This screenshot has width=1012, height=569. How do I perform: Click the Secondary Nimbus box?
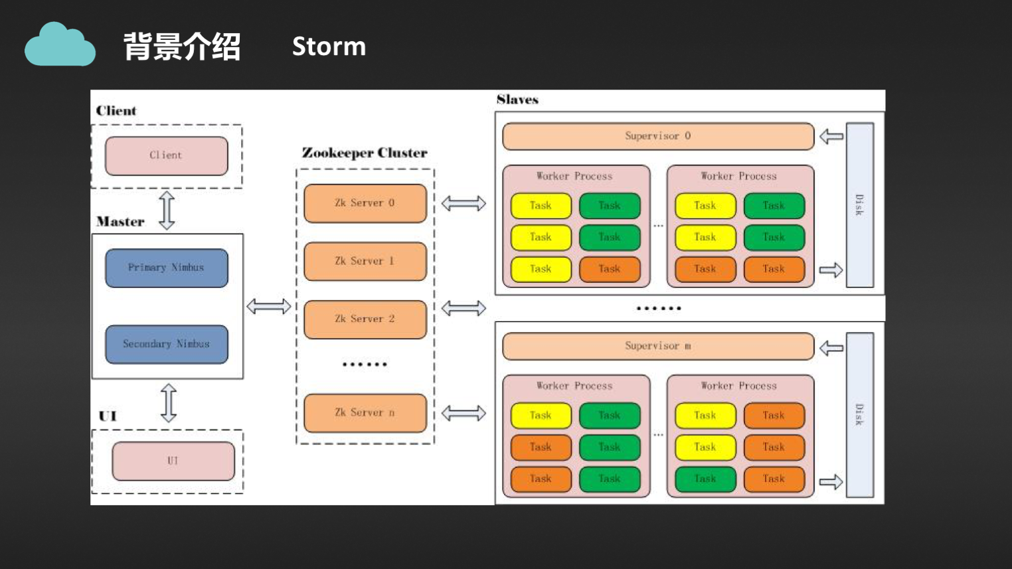(x=167, y=345)
